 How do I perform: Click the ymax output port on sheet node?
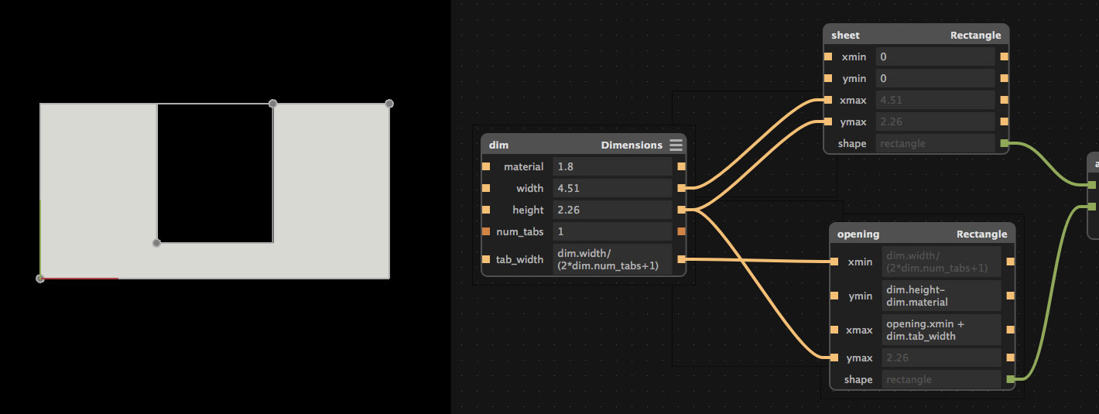1005,121
